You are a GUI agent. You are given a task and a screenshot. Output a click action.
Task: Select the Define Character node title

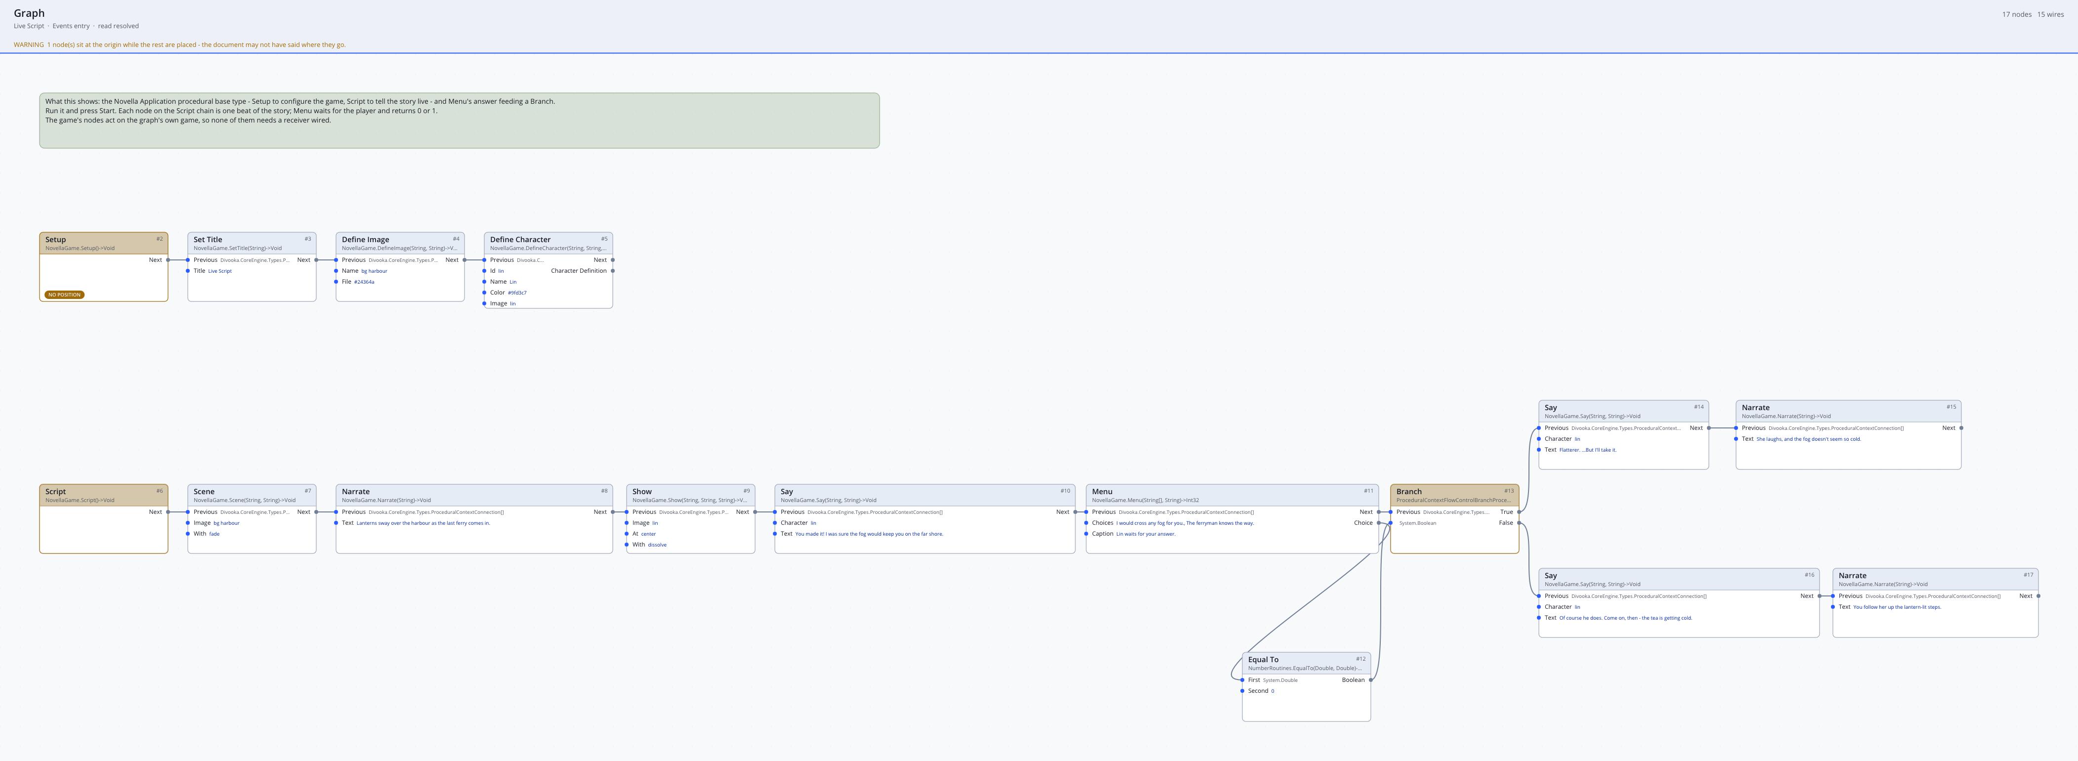520,240
